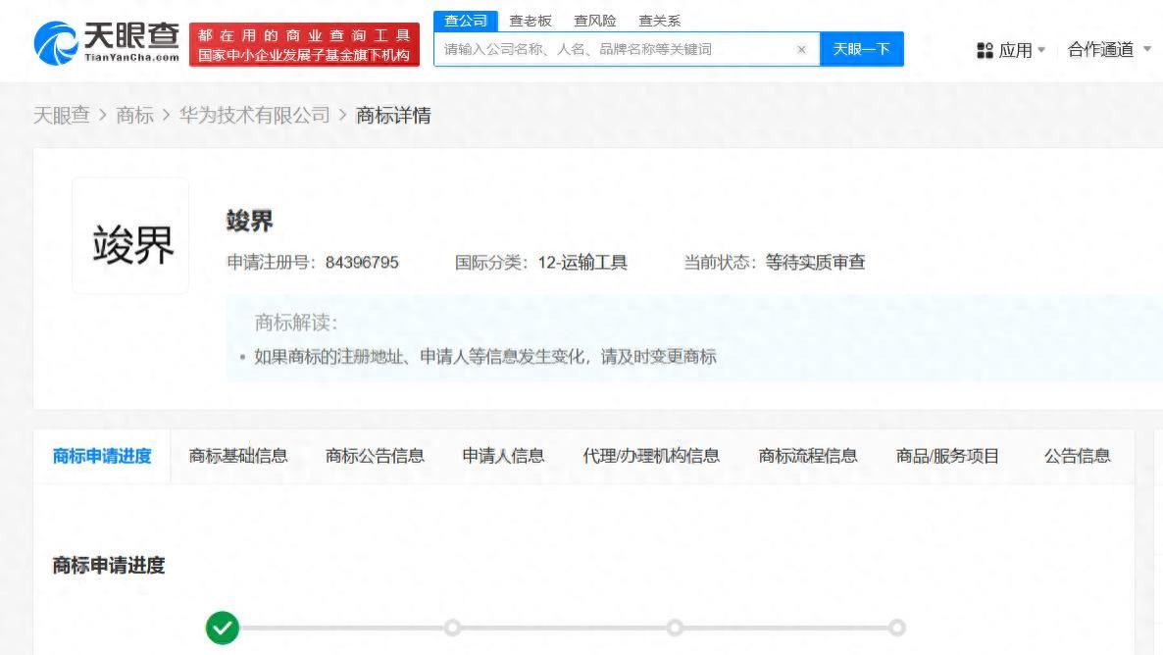The height and width of the screenshot is (655, 1163).
Task: Clear the search box with the x icon
Action: pos(801,50)
